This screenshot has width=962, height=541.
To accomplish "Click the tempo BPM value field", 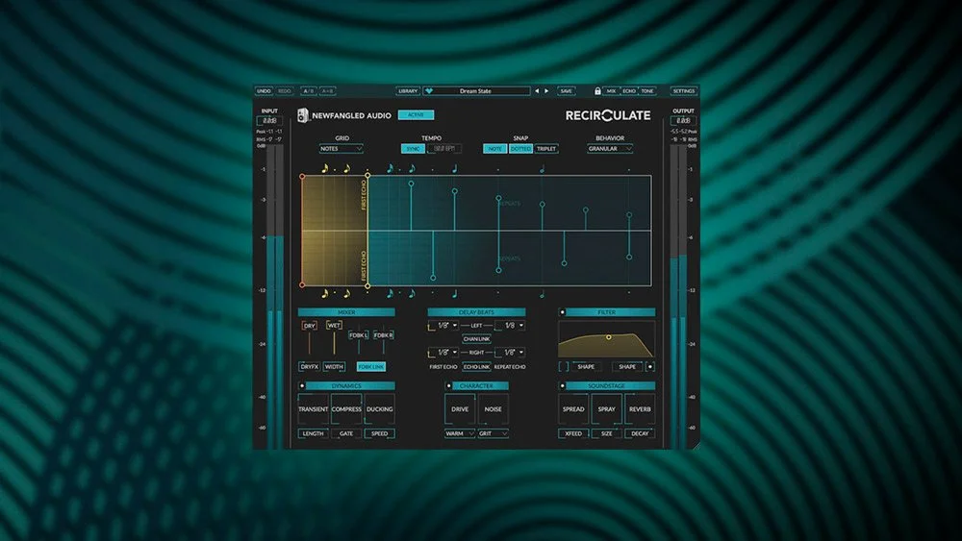I will (444, 149).
